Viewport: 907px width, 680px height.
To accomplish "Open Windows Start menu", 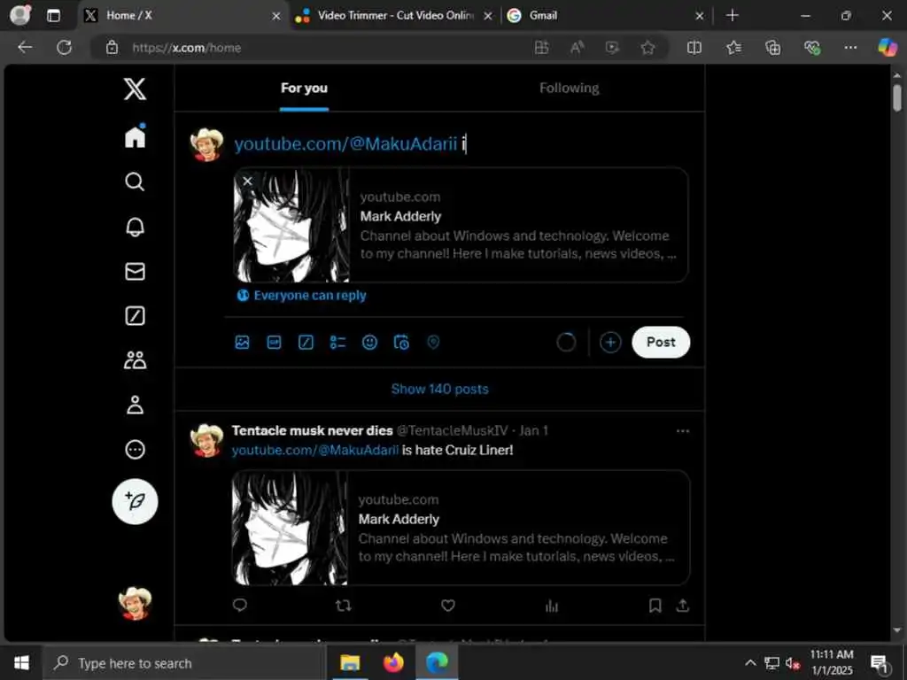I will 21,662.
